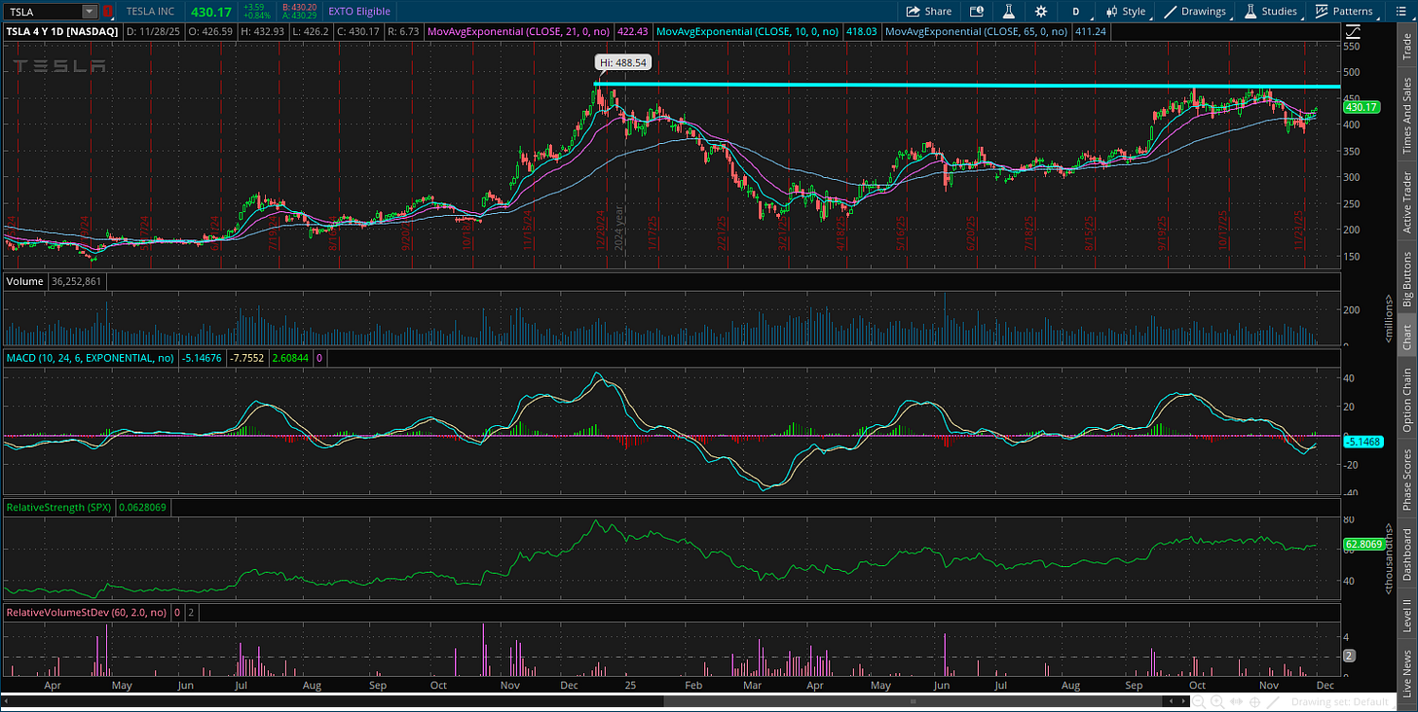Screen dimensions: 1418x712
Task: Open the Style menu
Action: coord(1125,12)
